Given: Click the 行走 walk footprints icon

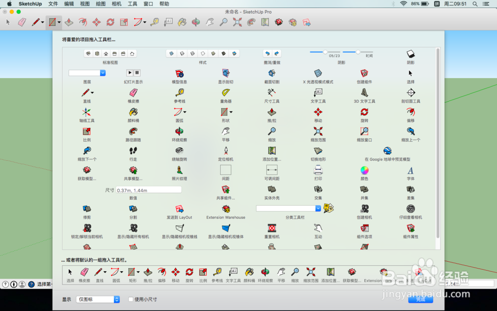Looking at the screenshot, I should 133,151.
